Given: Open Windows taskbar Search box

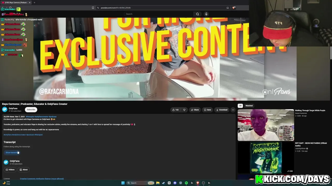Looking at the screenshot, I should pos(140,183).
